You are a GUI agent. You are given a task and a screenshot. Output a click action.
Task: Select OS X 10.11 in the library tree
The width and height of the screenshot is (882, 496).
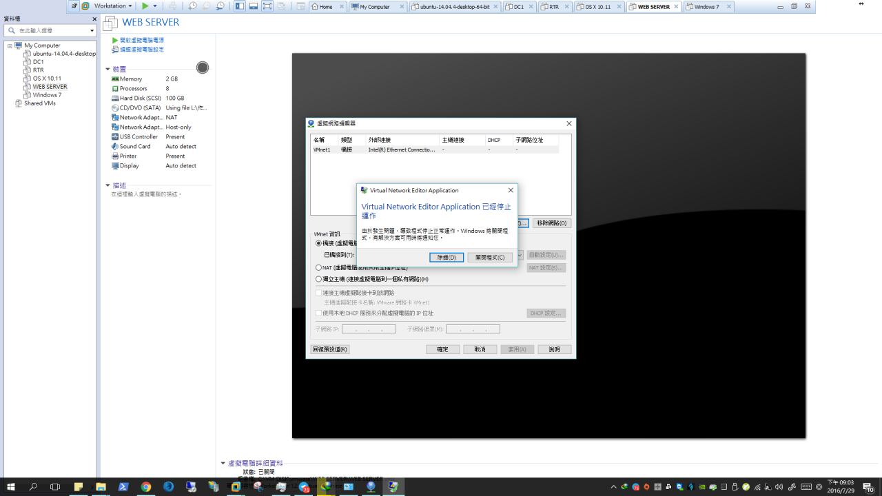click(x=47, y=79)
